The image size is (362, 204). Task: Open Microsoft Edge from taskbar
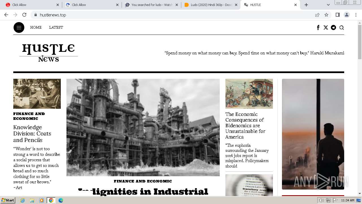(x=61, y=200)
